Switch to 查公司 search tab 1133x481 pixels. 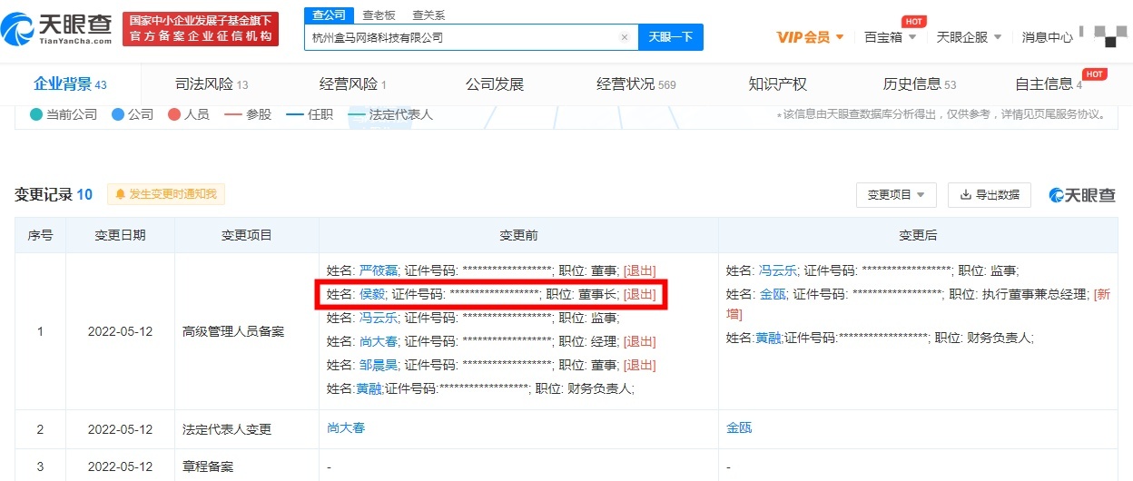(x=328, y=15)
